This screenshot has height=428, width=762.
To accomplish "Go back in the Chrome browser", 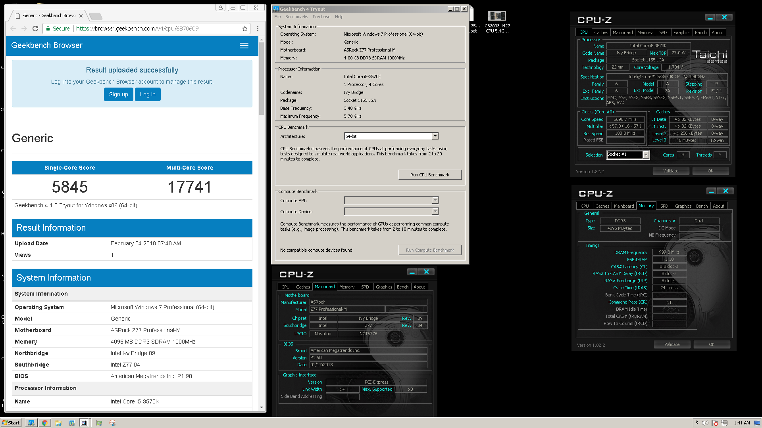I will [x=13, y=29].
